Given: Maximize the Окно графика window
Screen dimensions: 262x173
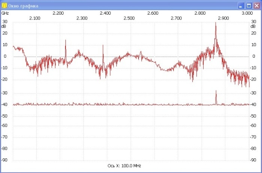Looking at the screenshot, I should tap(249, 6).
